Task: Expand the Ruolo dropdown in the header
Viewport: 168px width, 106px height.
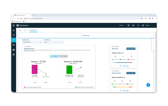Action: tap(122, 25)
